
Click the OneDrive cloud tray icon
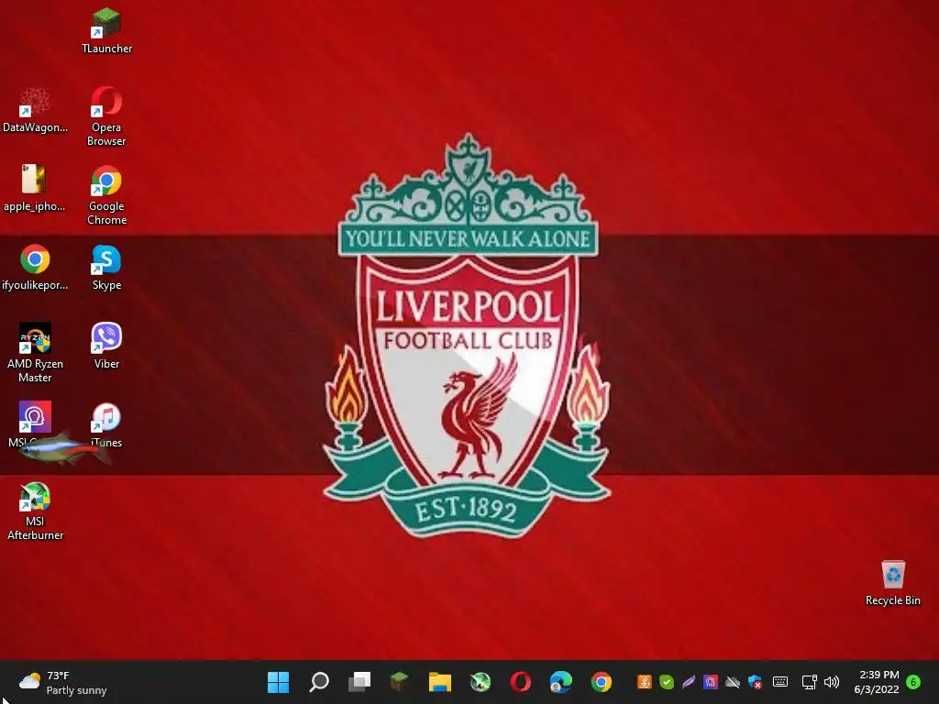733,682
